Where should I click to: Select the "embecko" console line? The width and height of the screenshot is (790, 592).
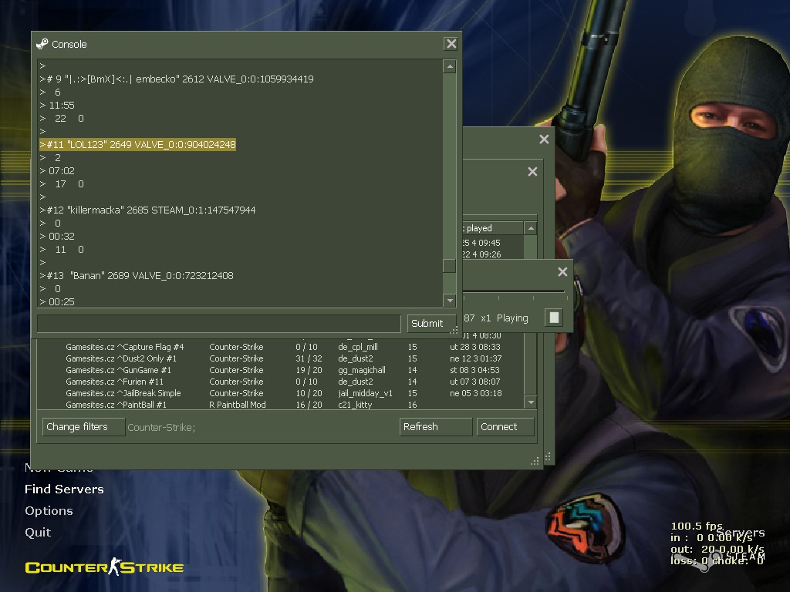177,79
